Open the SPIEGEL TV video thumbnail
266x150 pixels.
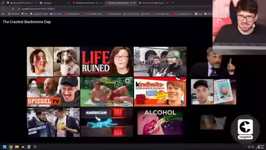53,92
